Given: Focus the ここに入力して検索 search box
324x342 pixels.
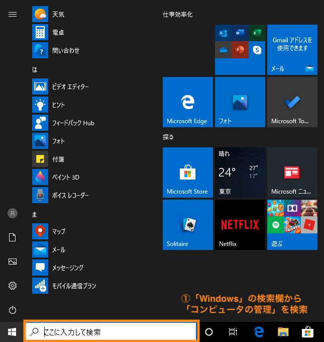Looking at the screenshot, I should point(112,332).
